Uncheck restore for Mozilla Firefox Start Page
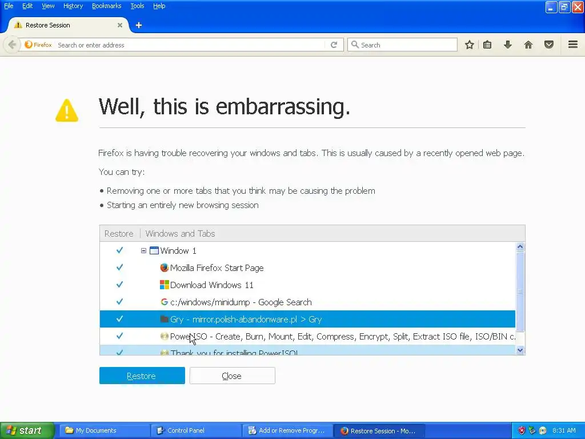This screenshot has height=439, width=585. [x=119, y=268]
